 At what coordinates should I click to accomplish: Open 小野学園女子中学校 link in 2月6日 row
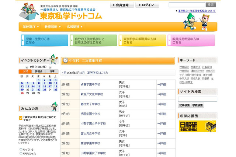coord(93,123)
